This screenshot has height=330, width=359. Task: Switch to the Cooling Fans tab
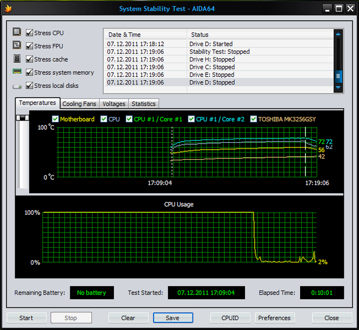pos(80,104)
